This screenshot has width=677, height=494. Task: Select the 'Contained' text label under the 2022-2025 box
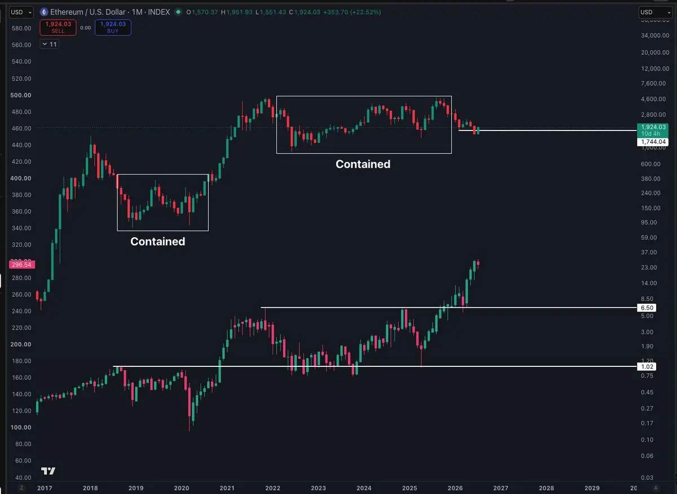pos(363,164)
